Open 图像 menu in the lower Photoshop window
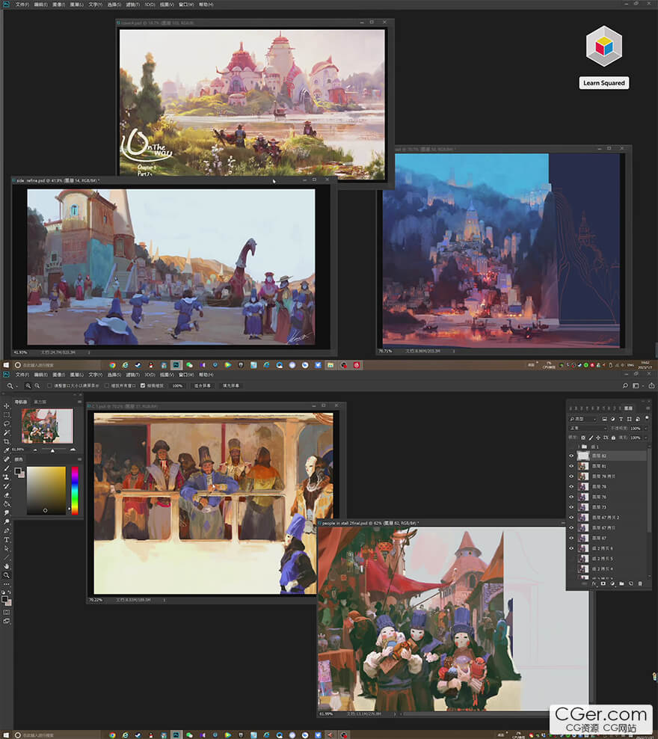 click(x=58, y=375)
